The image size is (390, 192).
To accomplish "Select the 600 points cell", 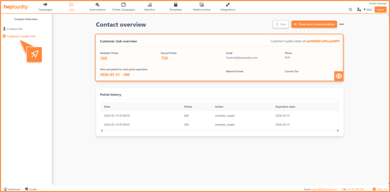I will 186,116.
